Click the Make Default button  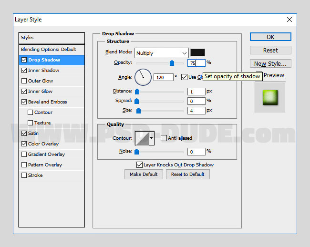pyautogui.click(x=144, y=175)
